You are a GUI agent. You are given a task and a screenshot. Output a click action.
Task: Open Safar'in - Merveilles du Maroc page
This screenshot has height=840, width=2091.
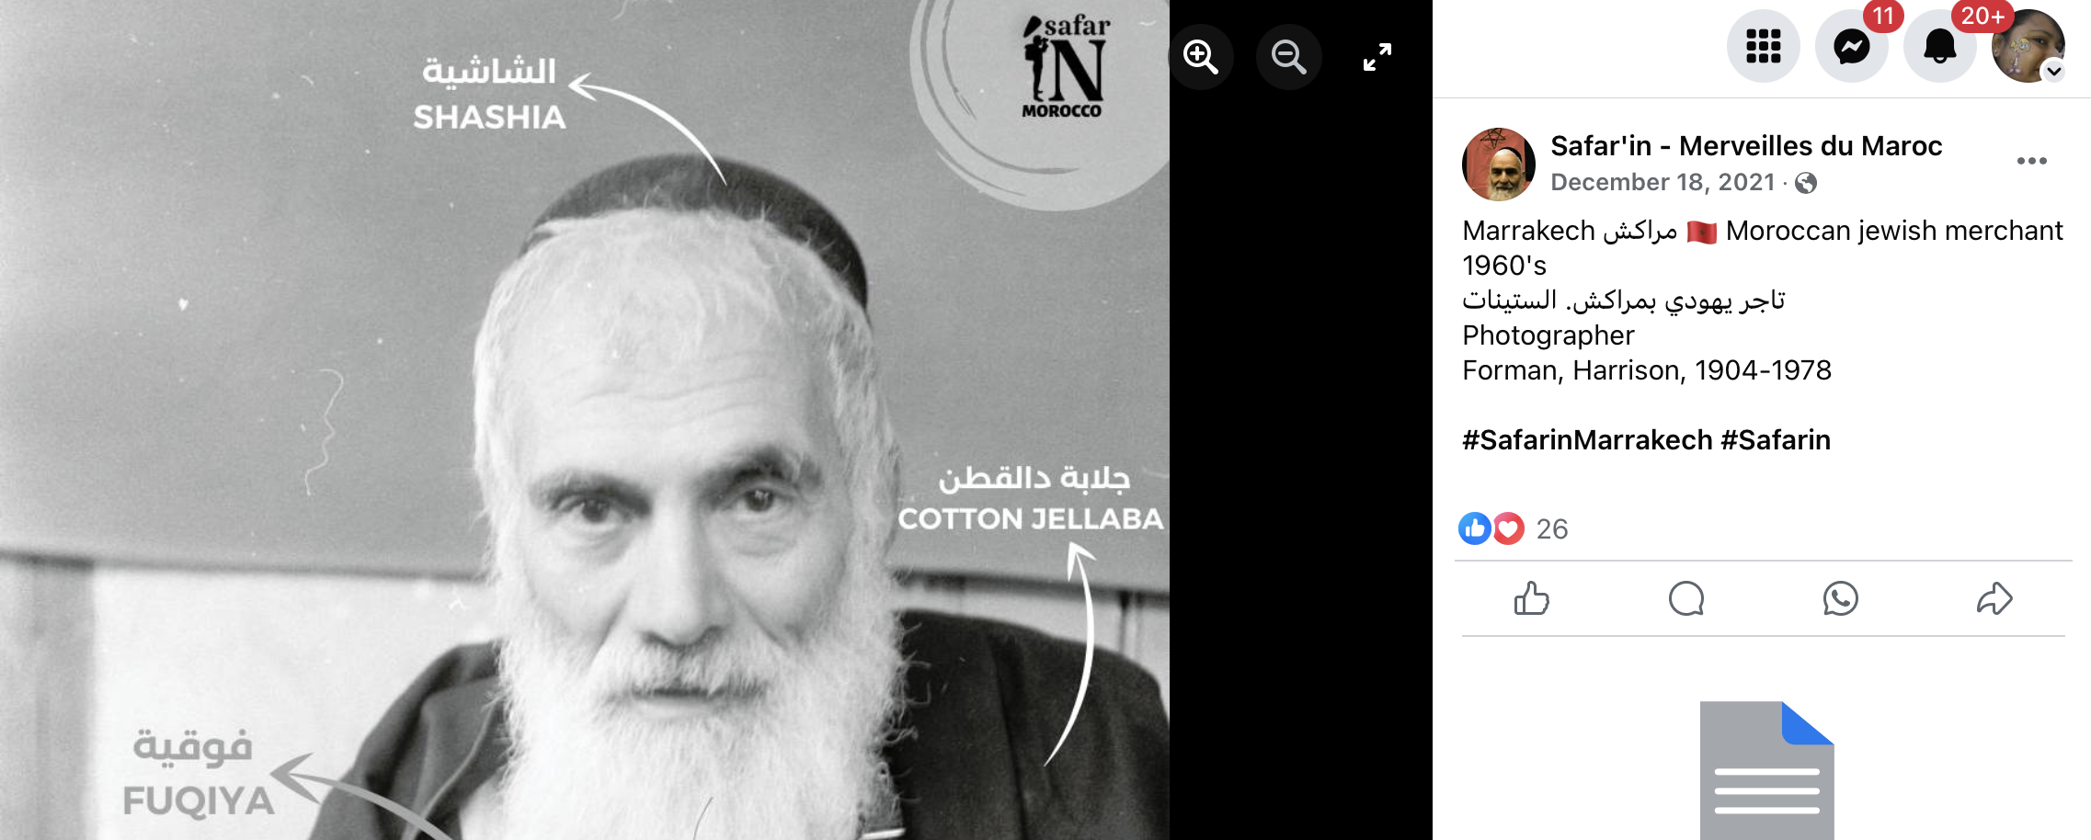(1746, 145)
